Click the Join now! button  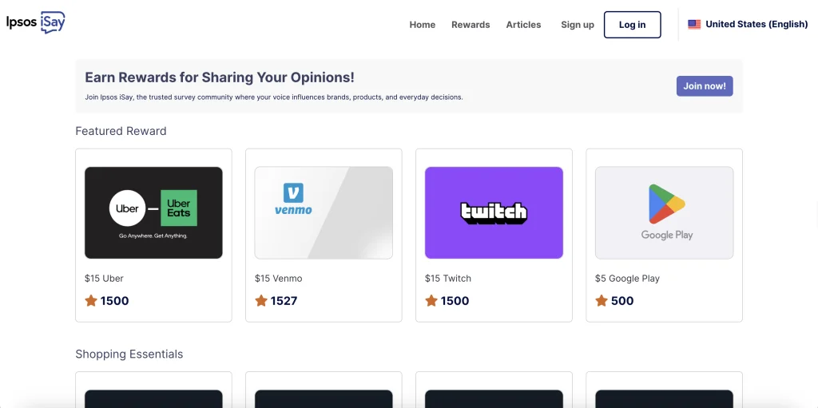click(705, 86)
